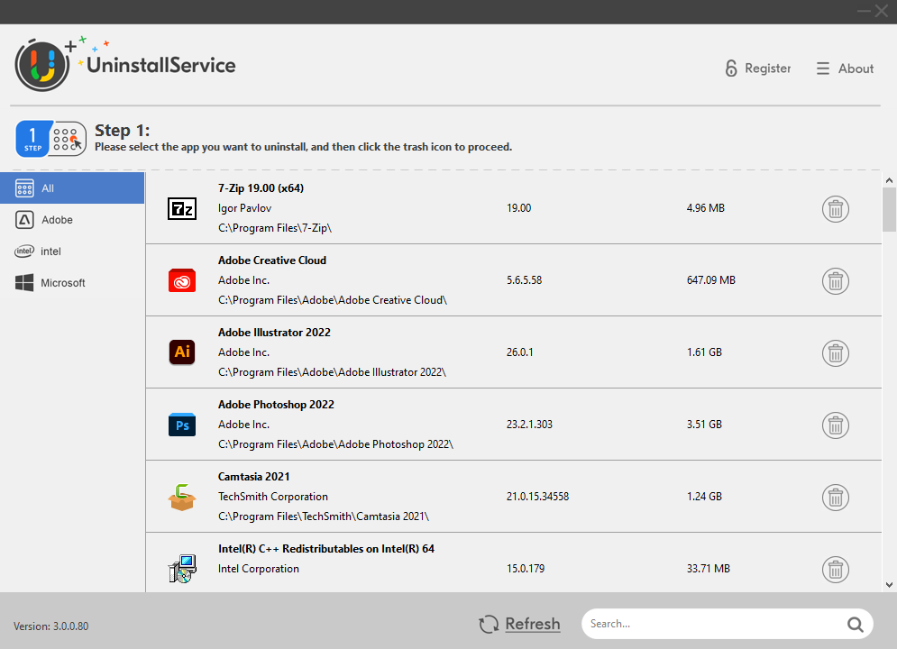The height and width of the screenshot is (649, 897).
Task: Click the Step 1 indicator icon
Action: pos(50,139)
